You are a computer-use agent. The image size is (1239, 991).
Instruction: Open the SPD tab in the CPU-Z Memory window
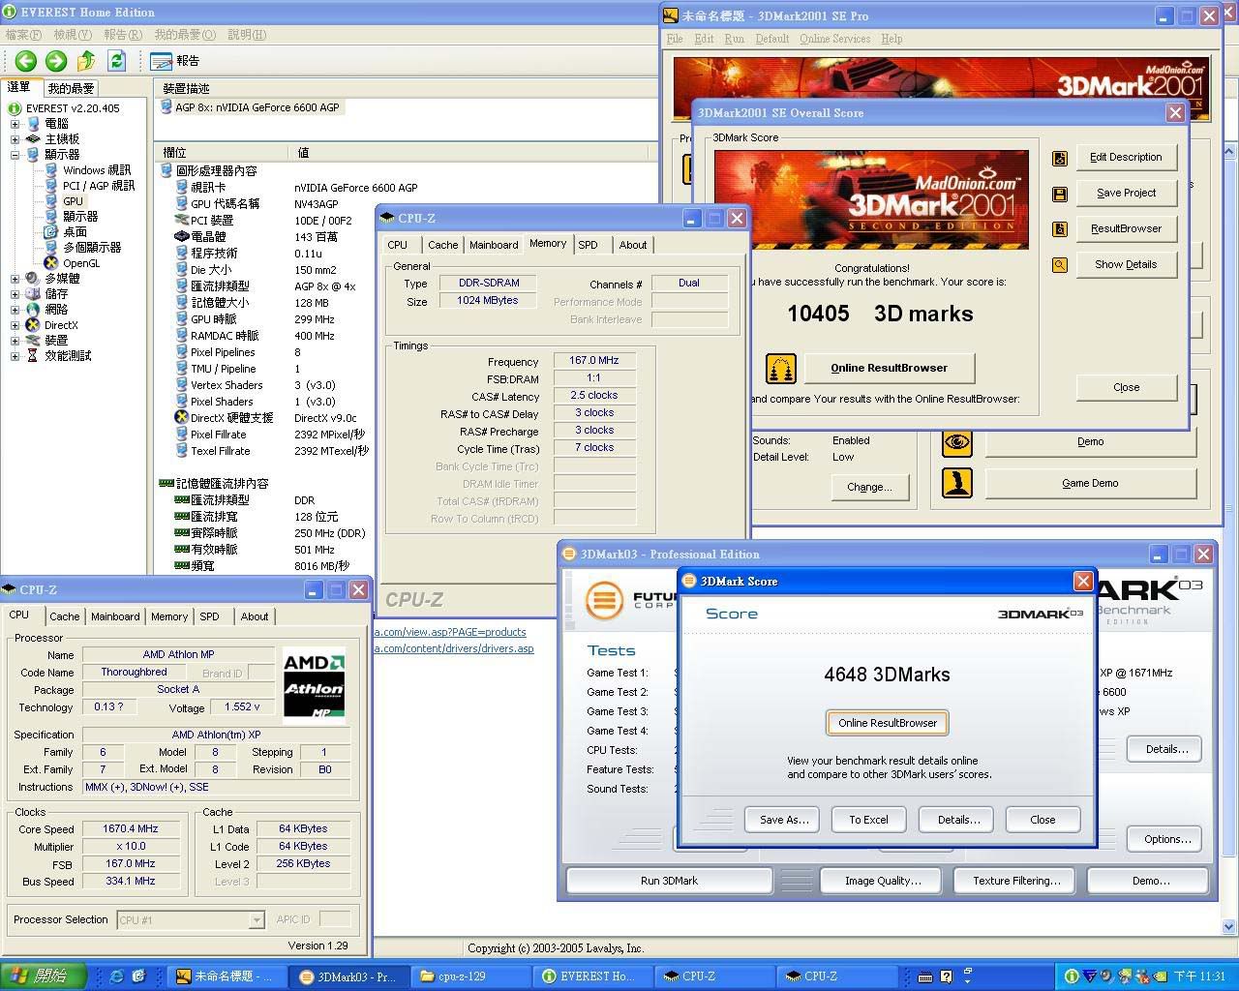coord(589,245)
